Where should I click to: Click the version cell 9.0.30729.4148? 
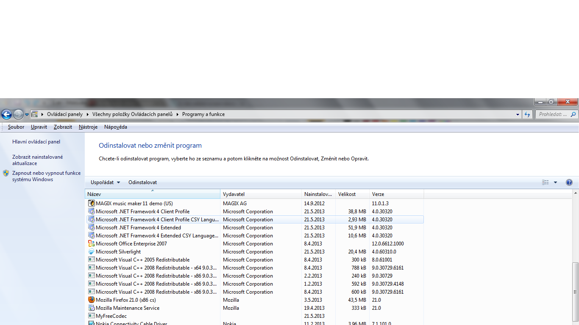click(388, 284)
